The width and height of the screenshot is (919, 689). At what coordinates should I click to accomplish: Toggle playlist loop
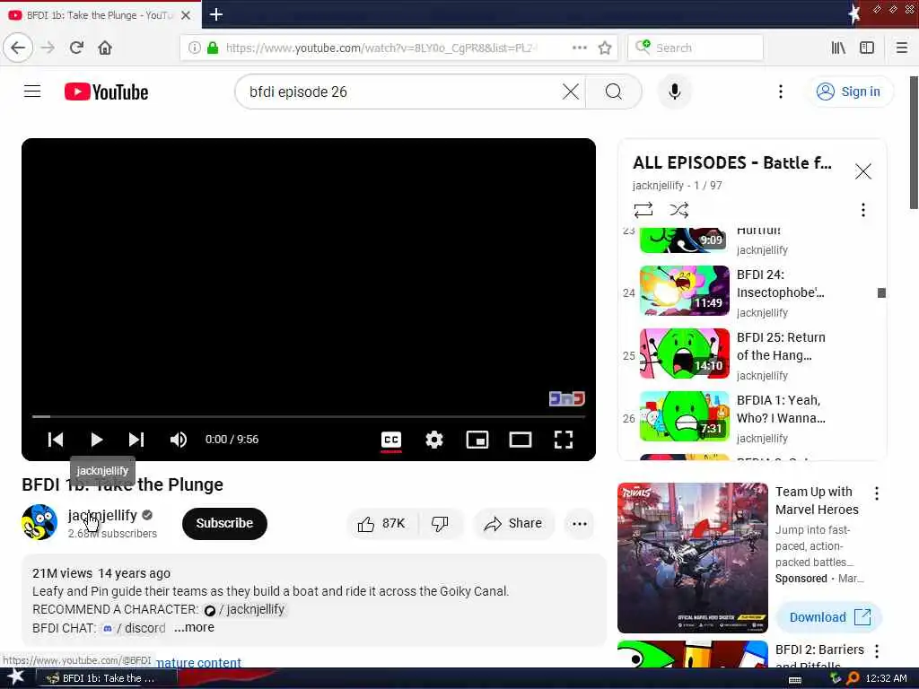point(643,210)
